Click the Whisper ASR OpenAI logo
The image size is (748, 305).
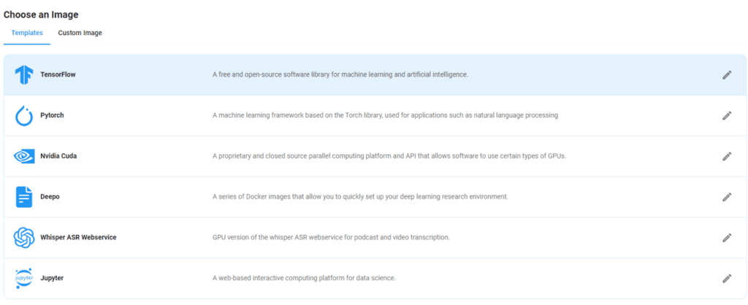pos(24,237)
